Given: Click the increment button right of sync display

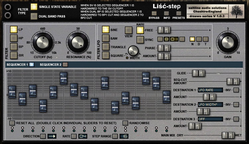Looking at the screenshot, I should 182,39.
